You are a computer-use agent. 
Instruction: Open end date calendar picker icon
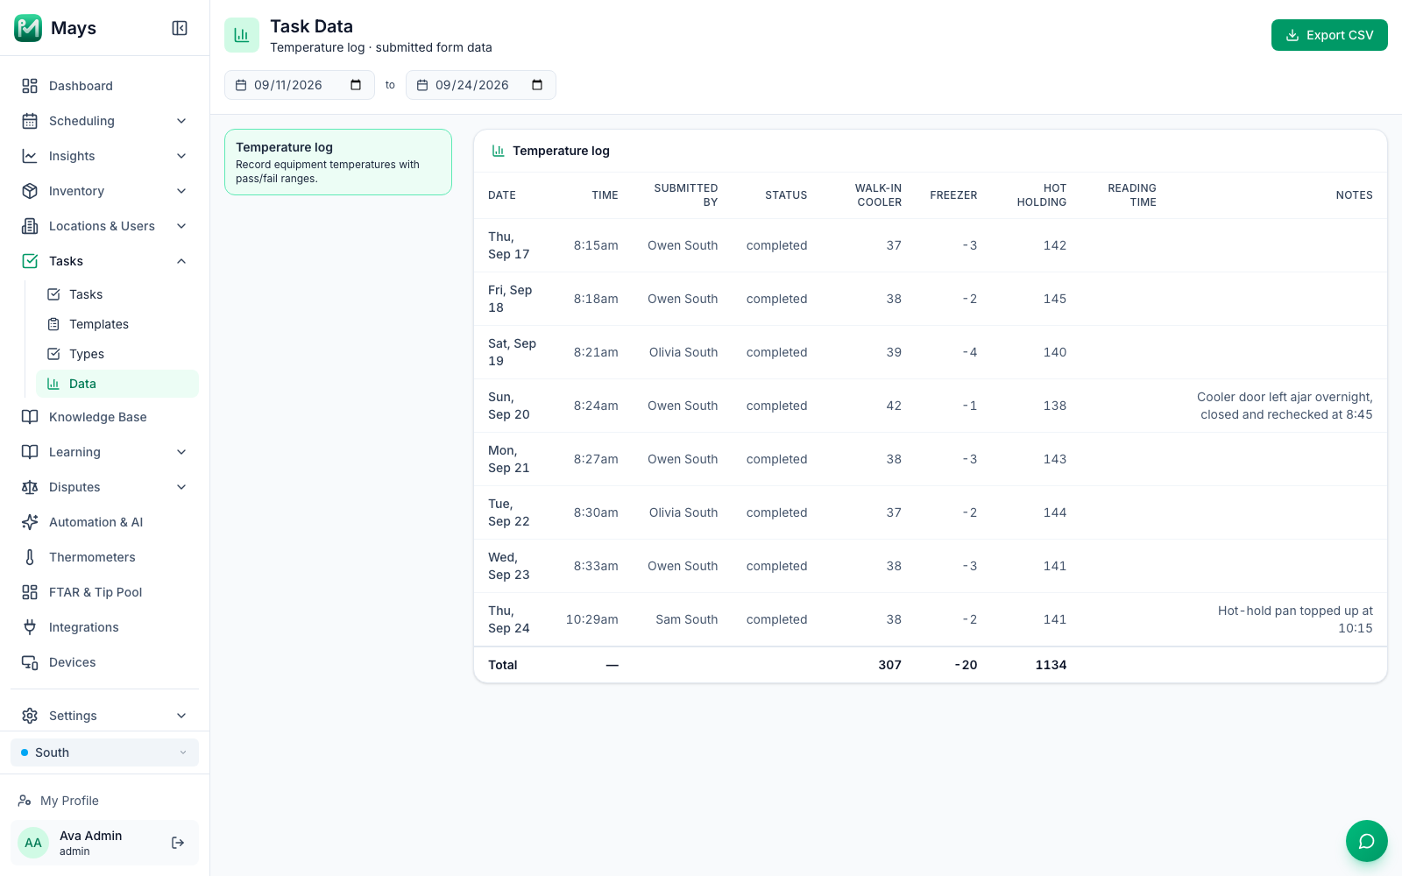pyautogui.click(x=537, y=85)
